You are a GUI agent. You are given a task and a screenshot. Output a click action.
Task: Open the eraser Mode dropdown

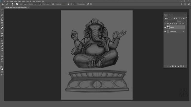point(25,4)
